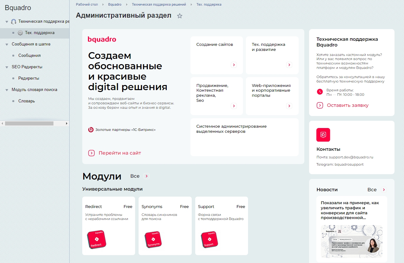
Task: Click the Synonyms module box icon
Action: pyautogui.click(x=153, y=240)
